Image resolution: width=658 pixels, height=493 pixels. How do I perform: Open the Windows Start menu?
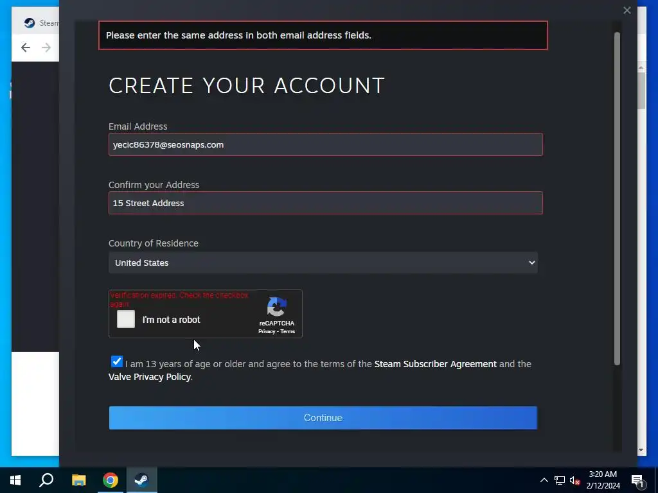(15, 480)
